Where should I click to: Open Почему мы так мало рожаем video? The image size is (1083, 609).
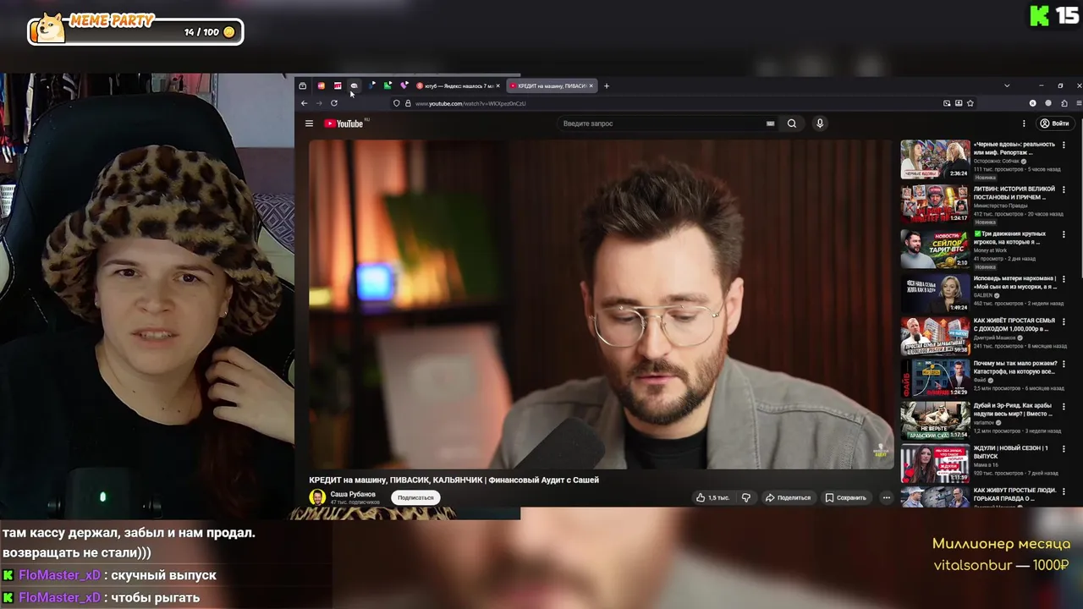[x=1014, y=367]
